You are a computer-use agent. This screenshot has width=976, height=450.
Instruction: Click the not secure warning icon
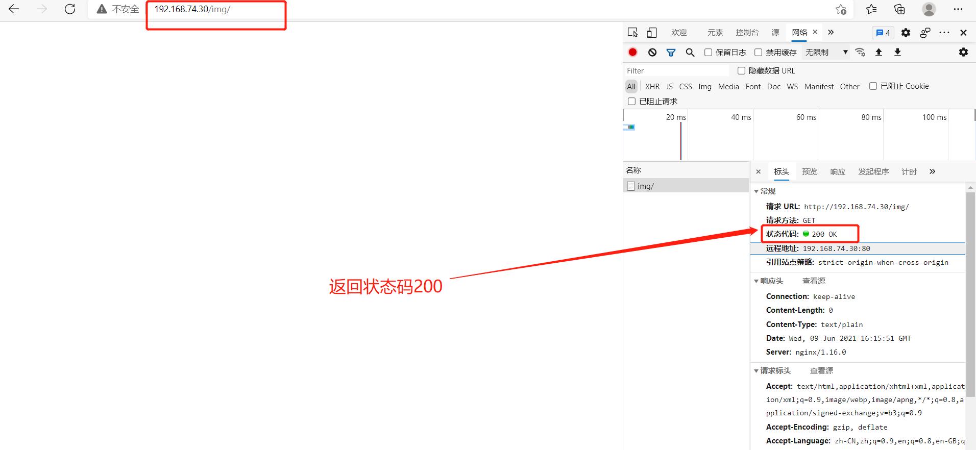[x=102, y=9]
